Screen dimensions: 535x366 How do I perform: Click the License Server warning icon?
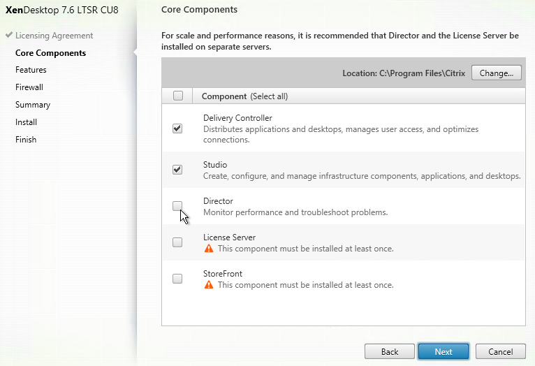click(208, 249)
